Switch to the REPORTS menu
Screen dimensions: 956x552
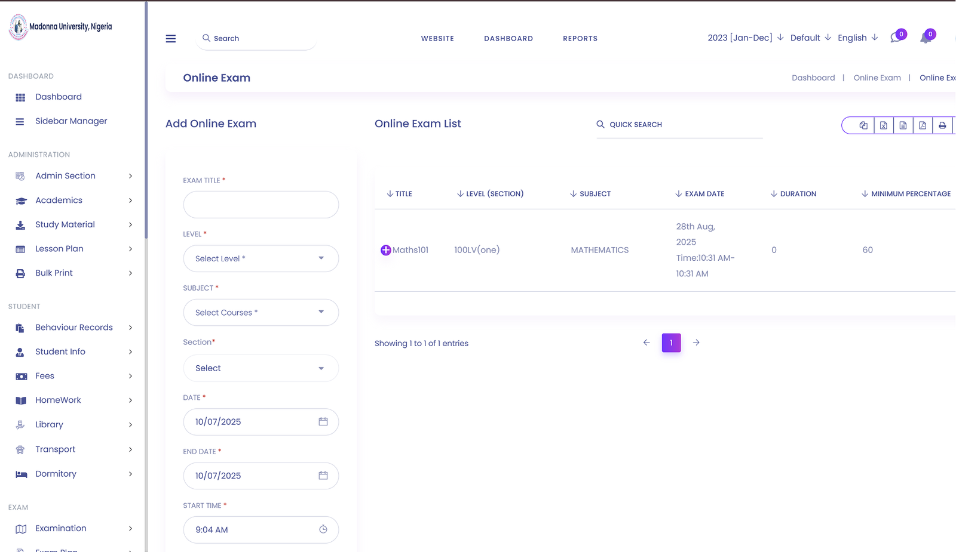(580, 38)
